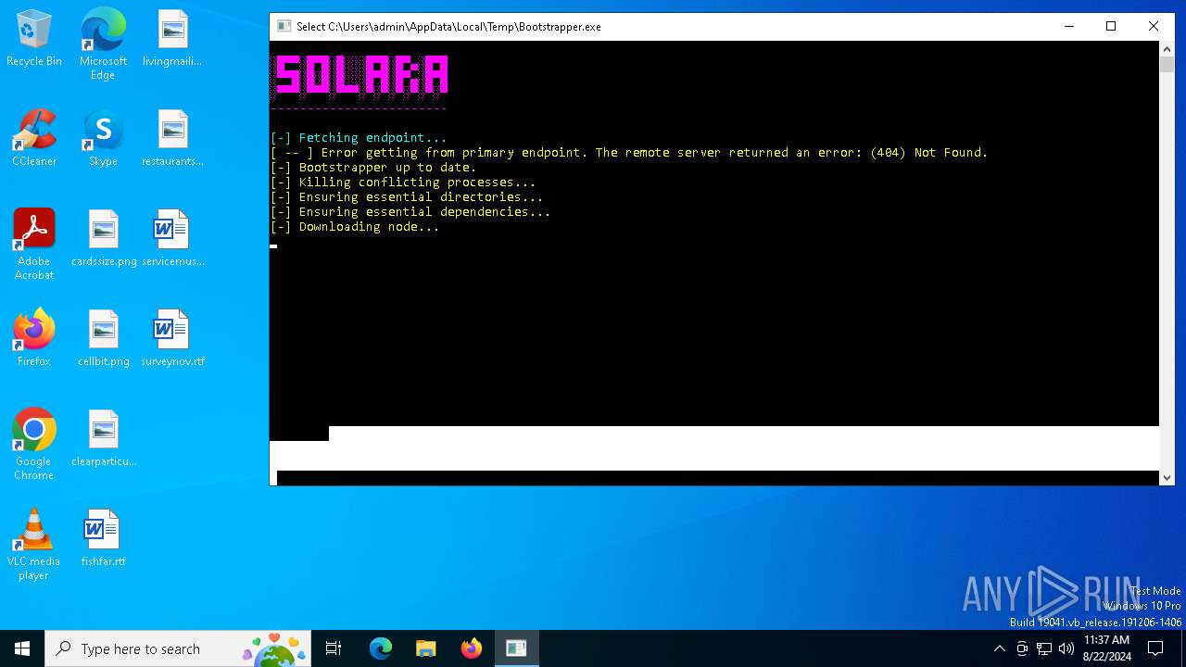This screenshot has height=667, width=1186.
Task: Open Task View from the taskbar
Action: [334, 648]
